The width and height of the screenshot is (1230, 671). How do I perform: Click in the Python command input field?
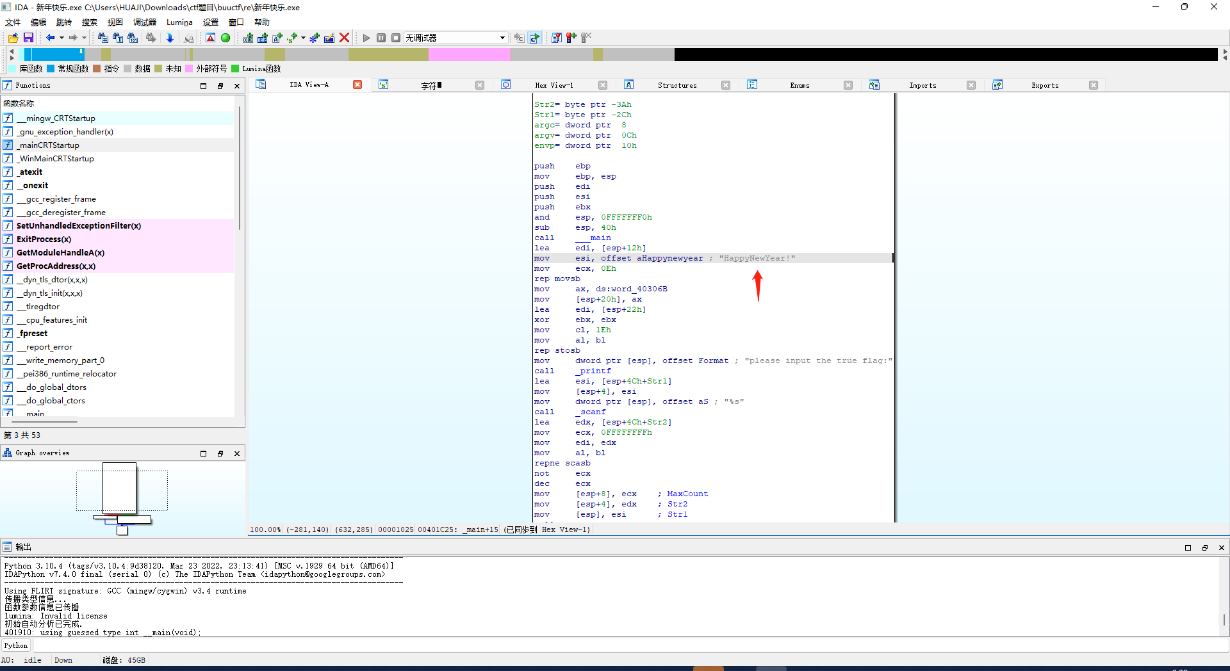click(x=630, y=645)
